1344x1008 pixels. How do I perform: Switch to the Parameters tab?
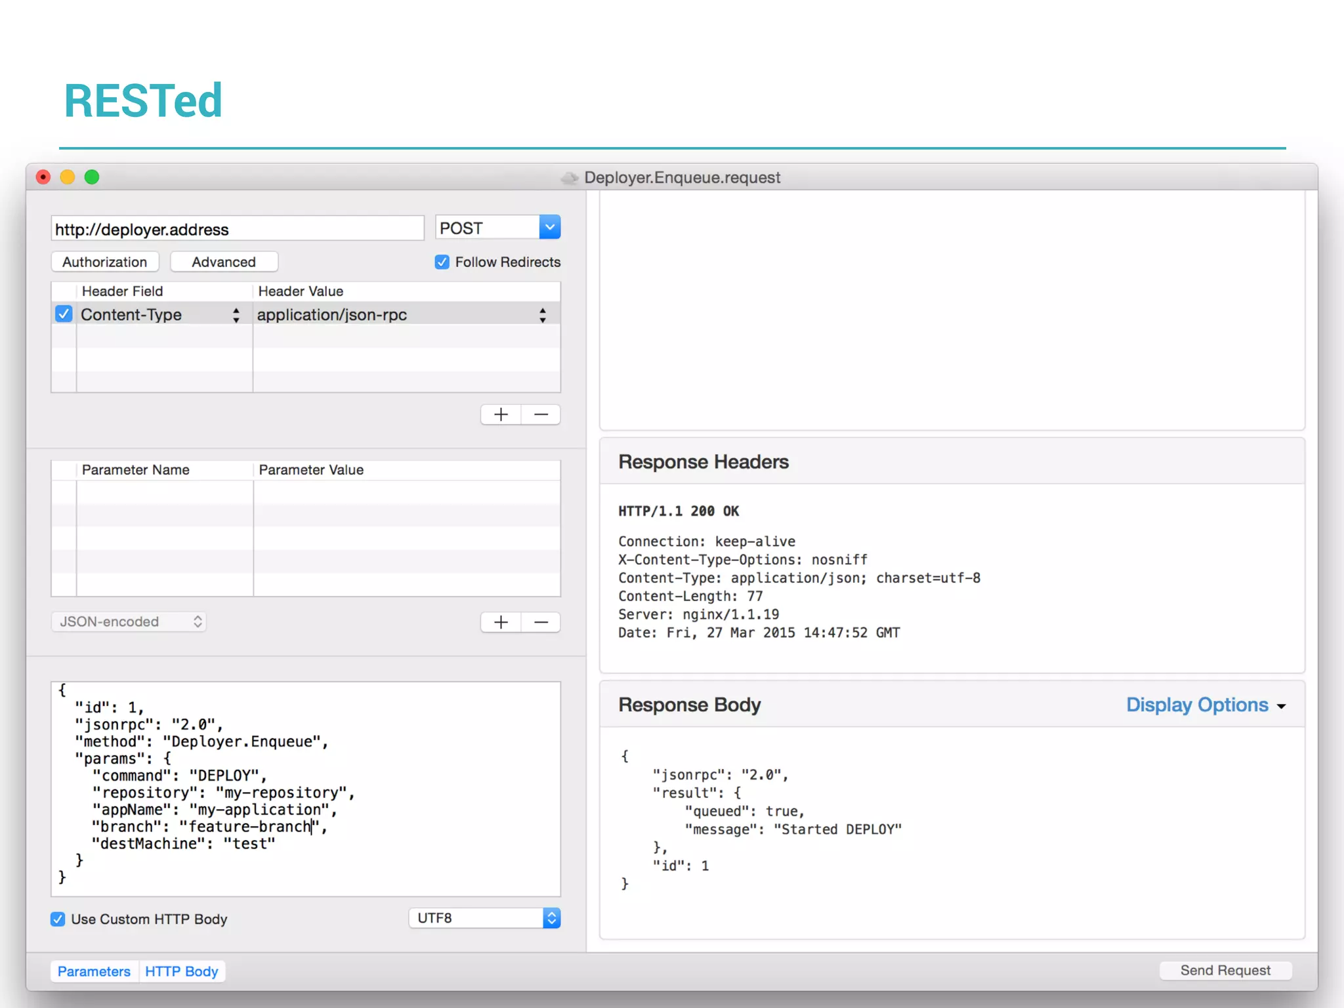[x=94, y=971]
